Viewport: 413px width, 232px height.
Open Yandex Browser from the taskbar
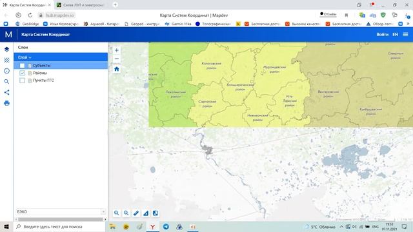click(x=152, y=226)
